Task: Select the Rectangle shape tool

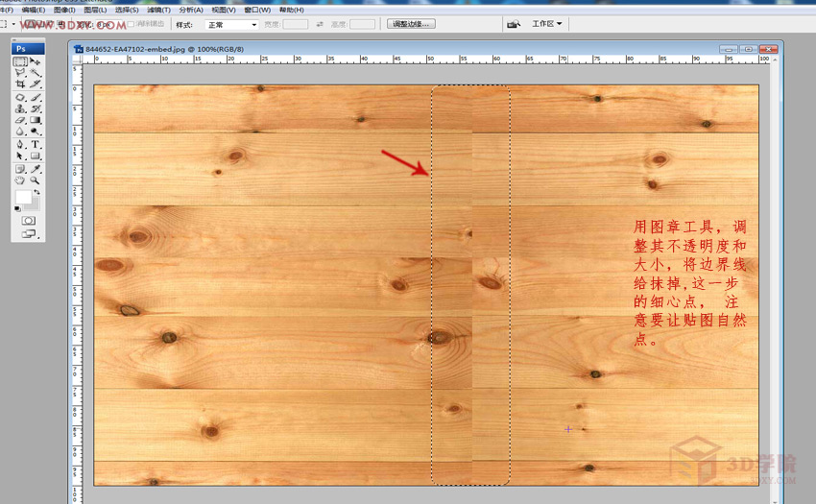Action: click(36, 156)
